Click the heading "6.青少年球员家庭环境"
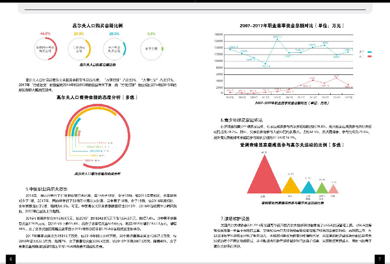 tap(243, 119)
